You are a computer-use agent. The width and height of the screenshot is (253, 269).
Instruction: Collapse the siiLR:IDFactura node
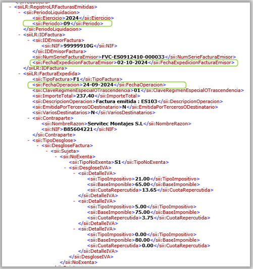(19, 35)
